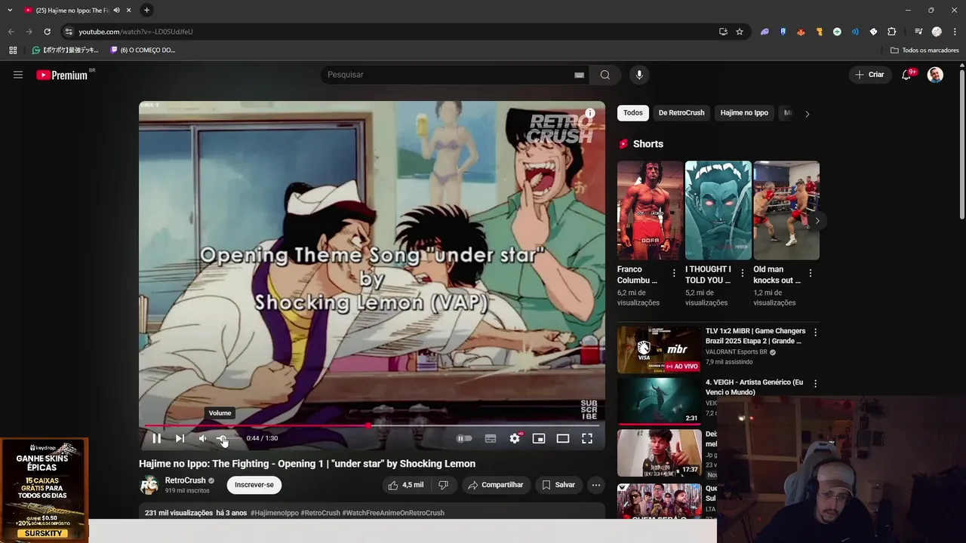Open options for Old man knocks out short
This screenshot has width=966, height=543.
(811, 273)
